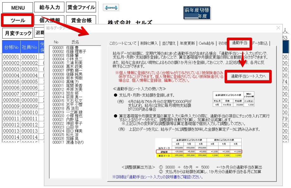Screen dimensions: 291x188
Task: Select the 通勤手当 tab
Action: 239,43
